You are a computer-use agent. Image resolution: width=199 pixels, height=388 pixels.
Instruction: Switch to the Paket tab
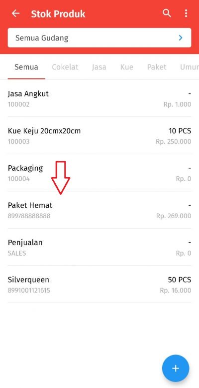[x=157, y=67]
